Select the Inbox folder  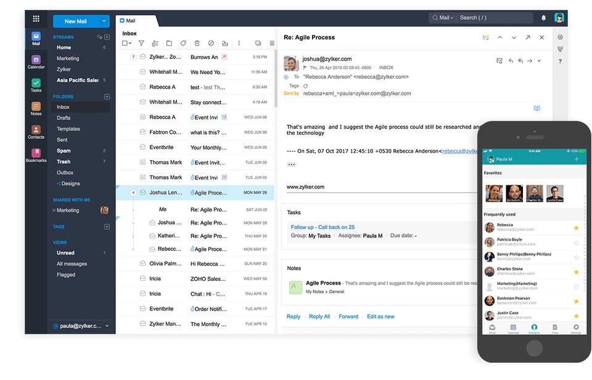(x=81, y=107)
